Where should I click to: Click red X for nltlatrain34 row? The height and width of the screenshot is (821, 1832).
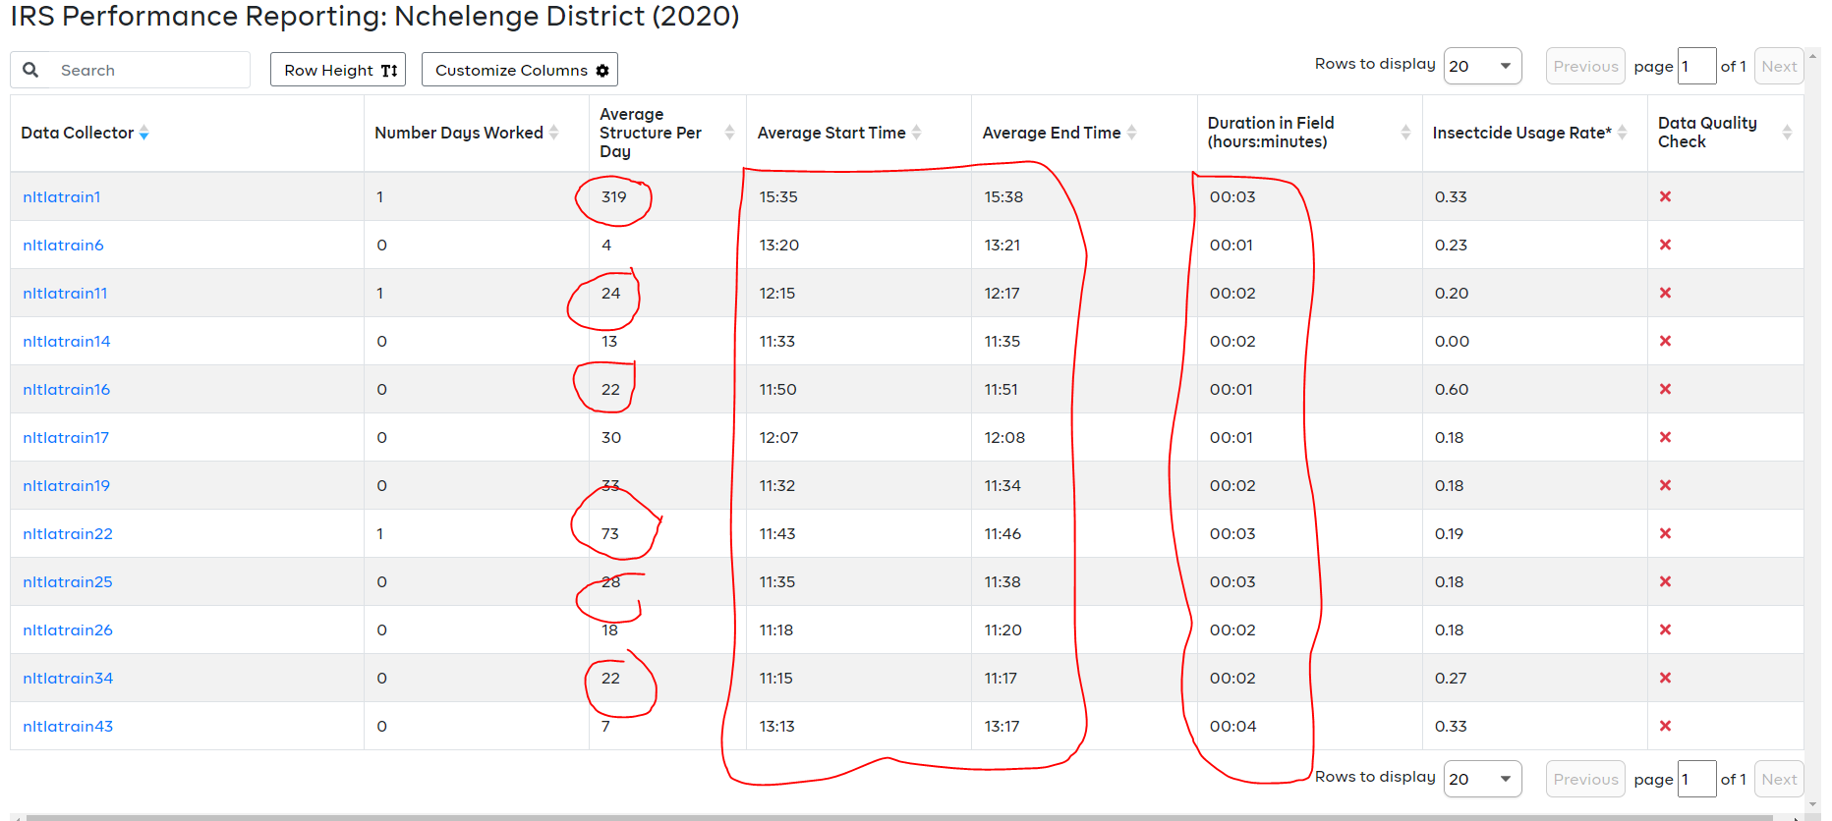(x=1665, y=678)
